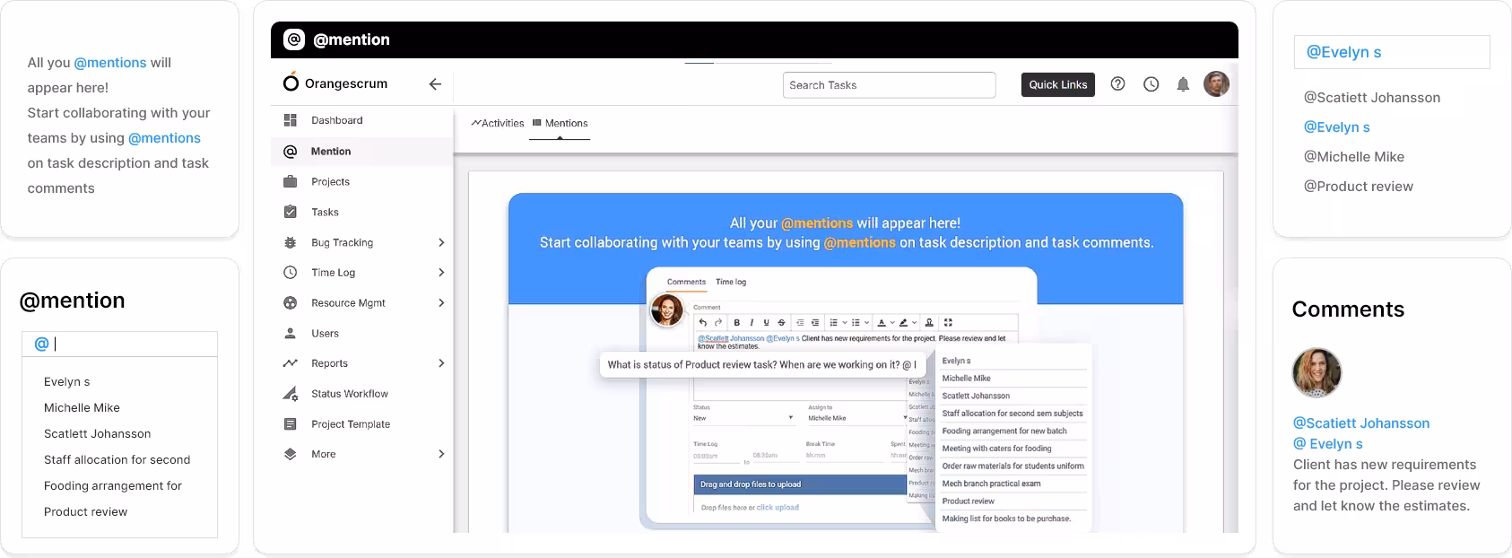Screen dimensions: 1512x558
Task: Expand the Reports submenu arrow
Action: pyautogui.click(x=440, y=363)
